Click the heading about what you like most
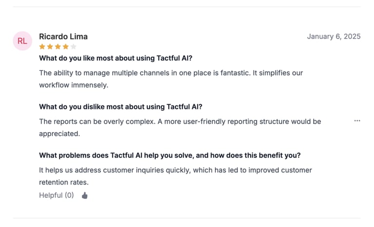This screenshot has height=227, width=374. [x=116, y=58]
